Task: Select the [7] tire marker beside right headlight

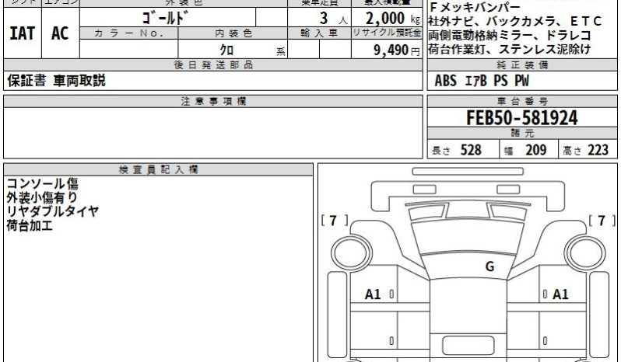Action: [x=602, y=221]
